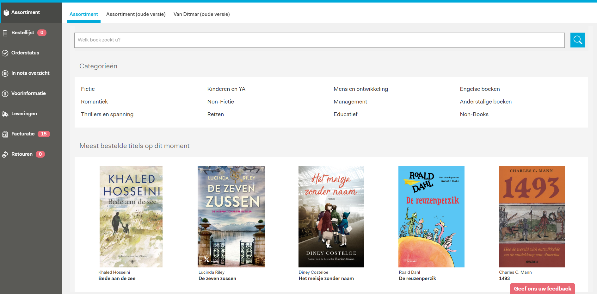597x294 pixels.
Task: Open Mens en ontwikkeling category
Action: point(361,89)
